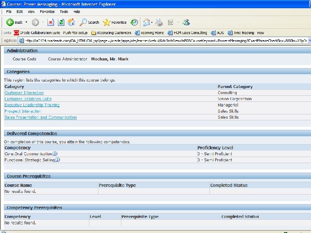Click Completed Status header in Course Prerequisites

229,185
